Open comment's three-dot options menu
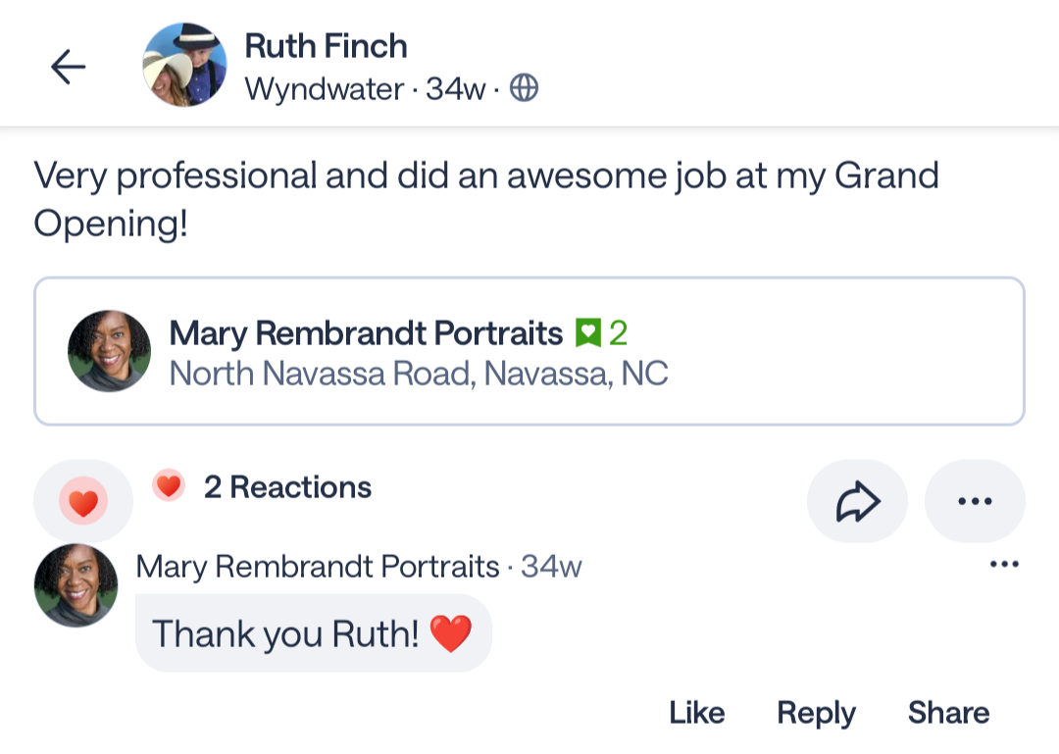The width and height of the screenshot is (1059, 754). coord(1004,565)
